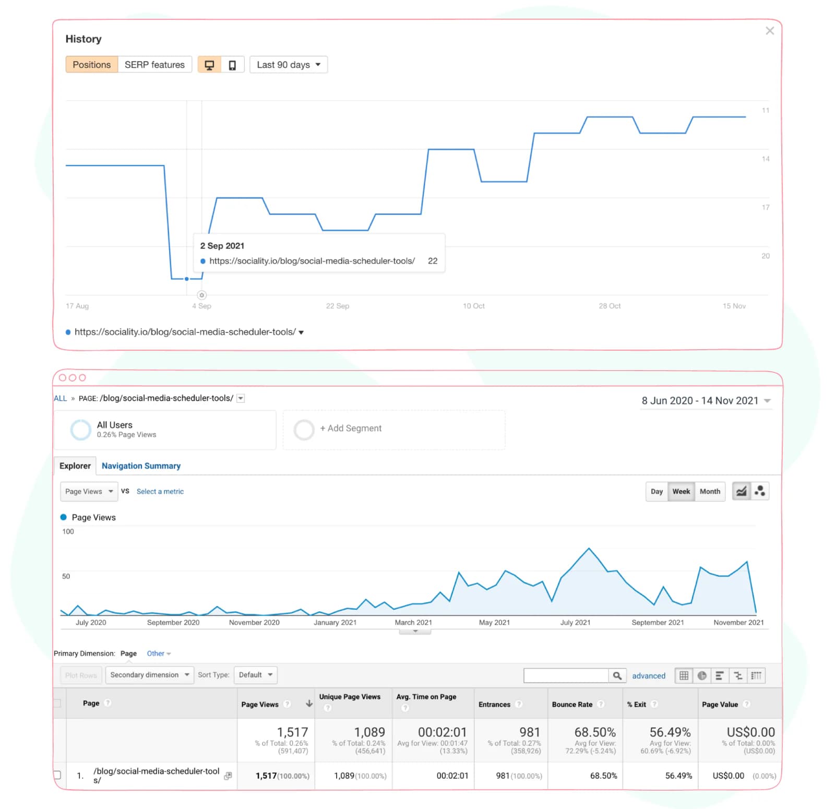Set chart interval to Day

(657, 492)
